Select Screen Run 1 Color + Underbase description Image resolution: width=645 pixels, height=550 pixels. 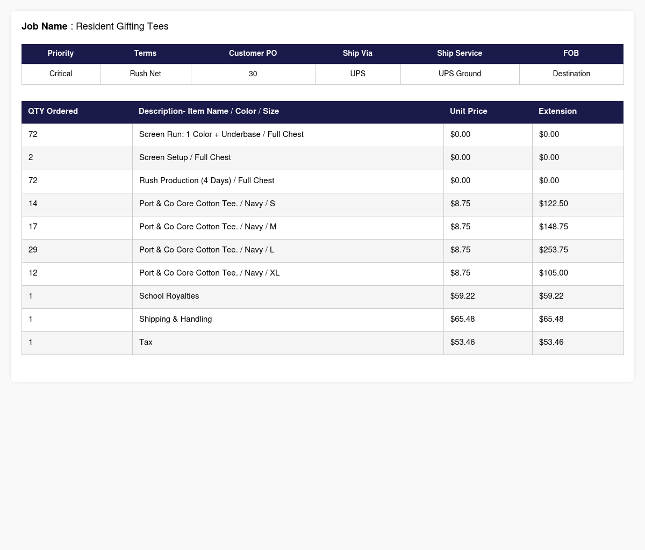[288, 135]
